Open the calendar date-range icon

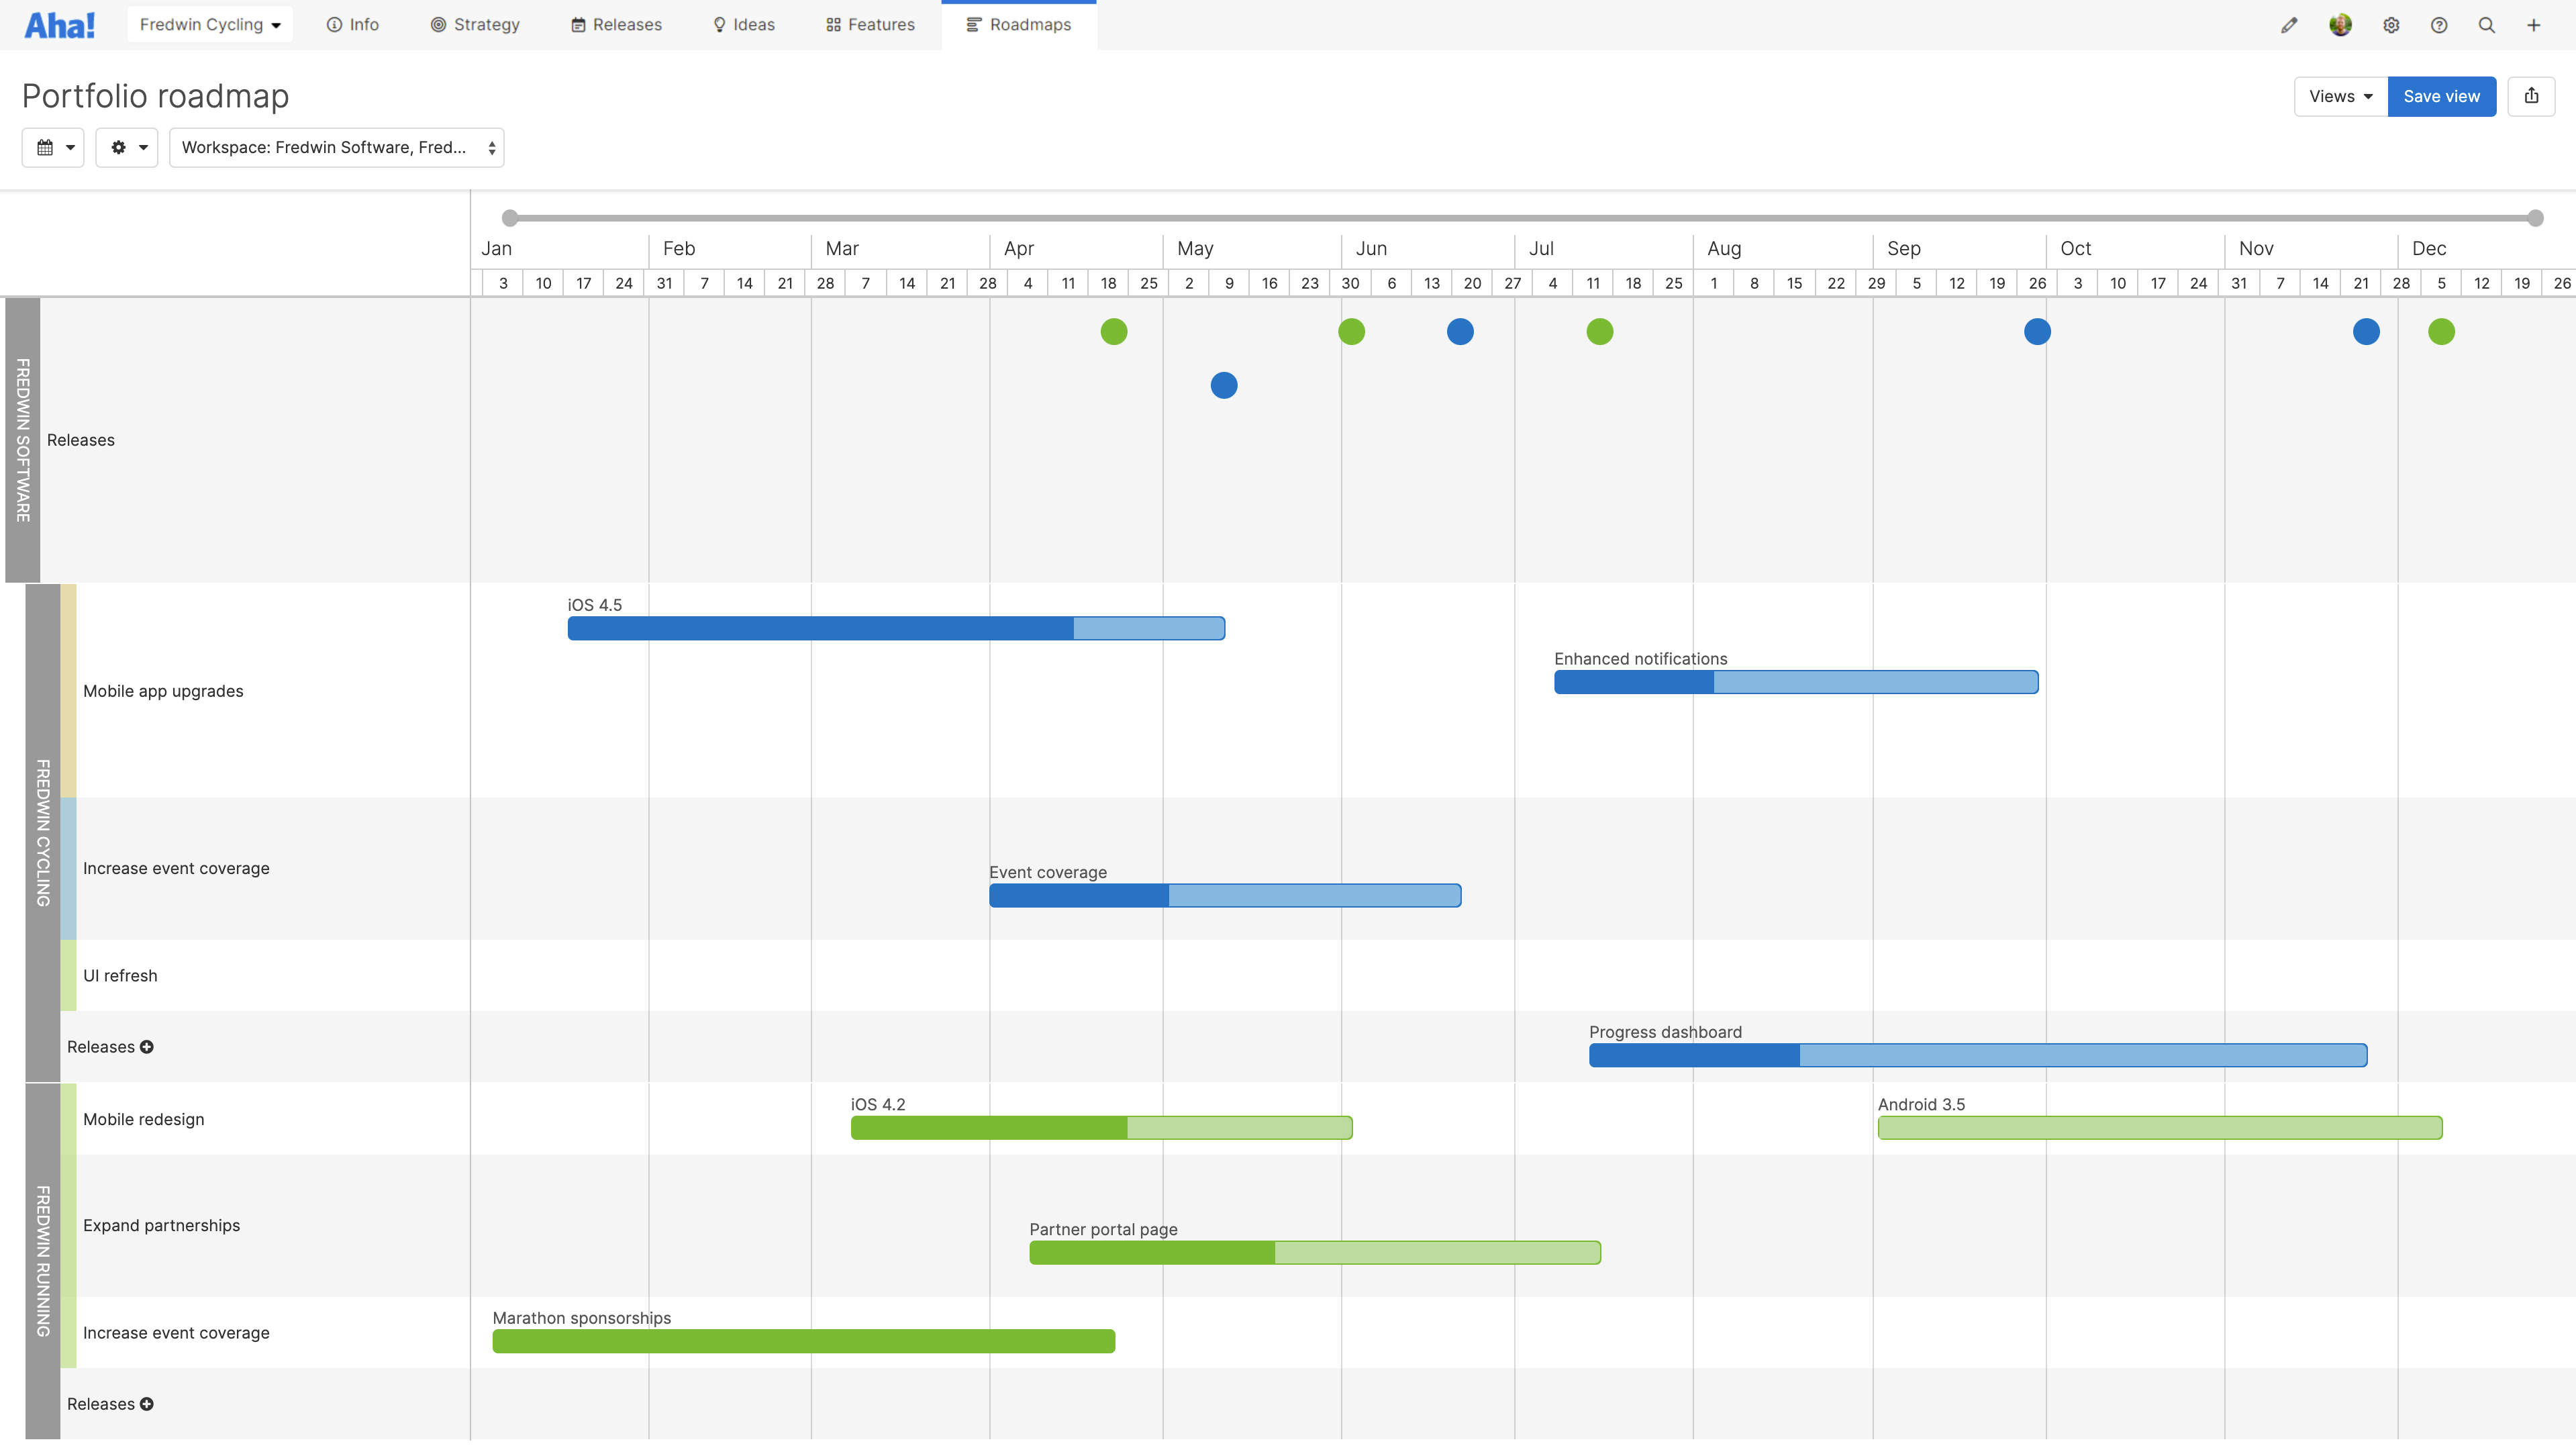pos(52,147)
